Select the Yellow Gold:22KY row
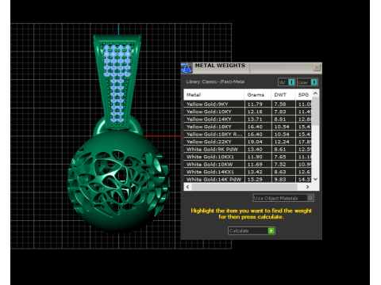The height and width of the screenshot is (285, 381). pyautogui.click(x=248, y=142)
